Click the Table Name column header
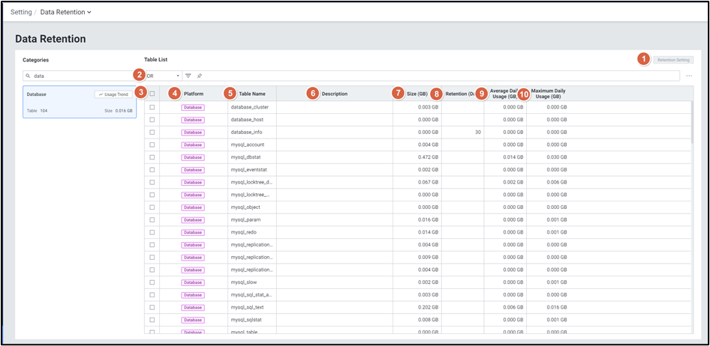The height and width of the screenshot is (346, 710). (x=251, y=94)
